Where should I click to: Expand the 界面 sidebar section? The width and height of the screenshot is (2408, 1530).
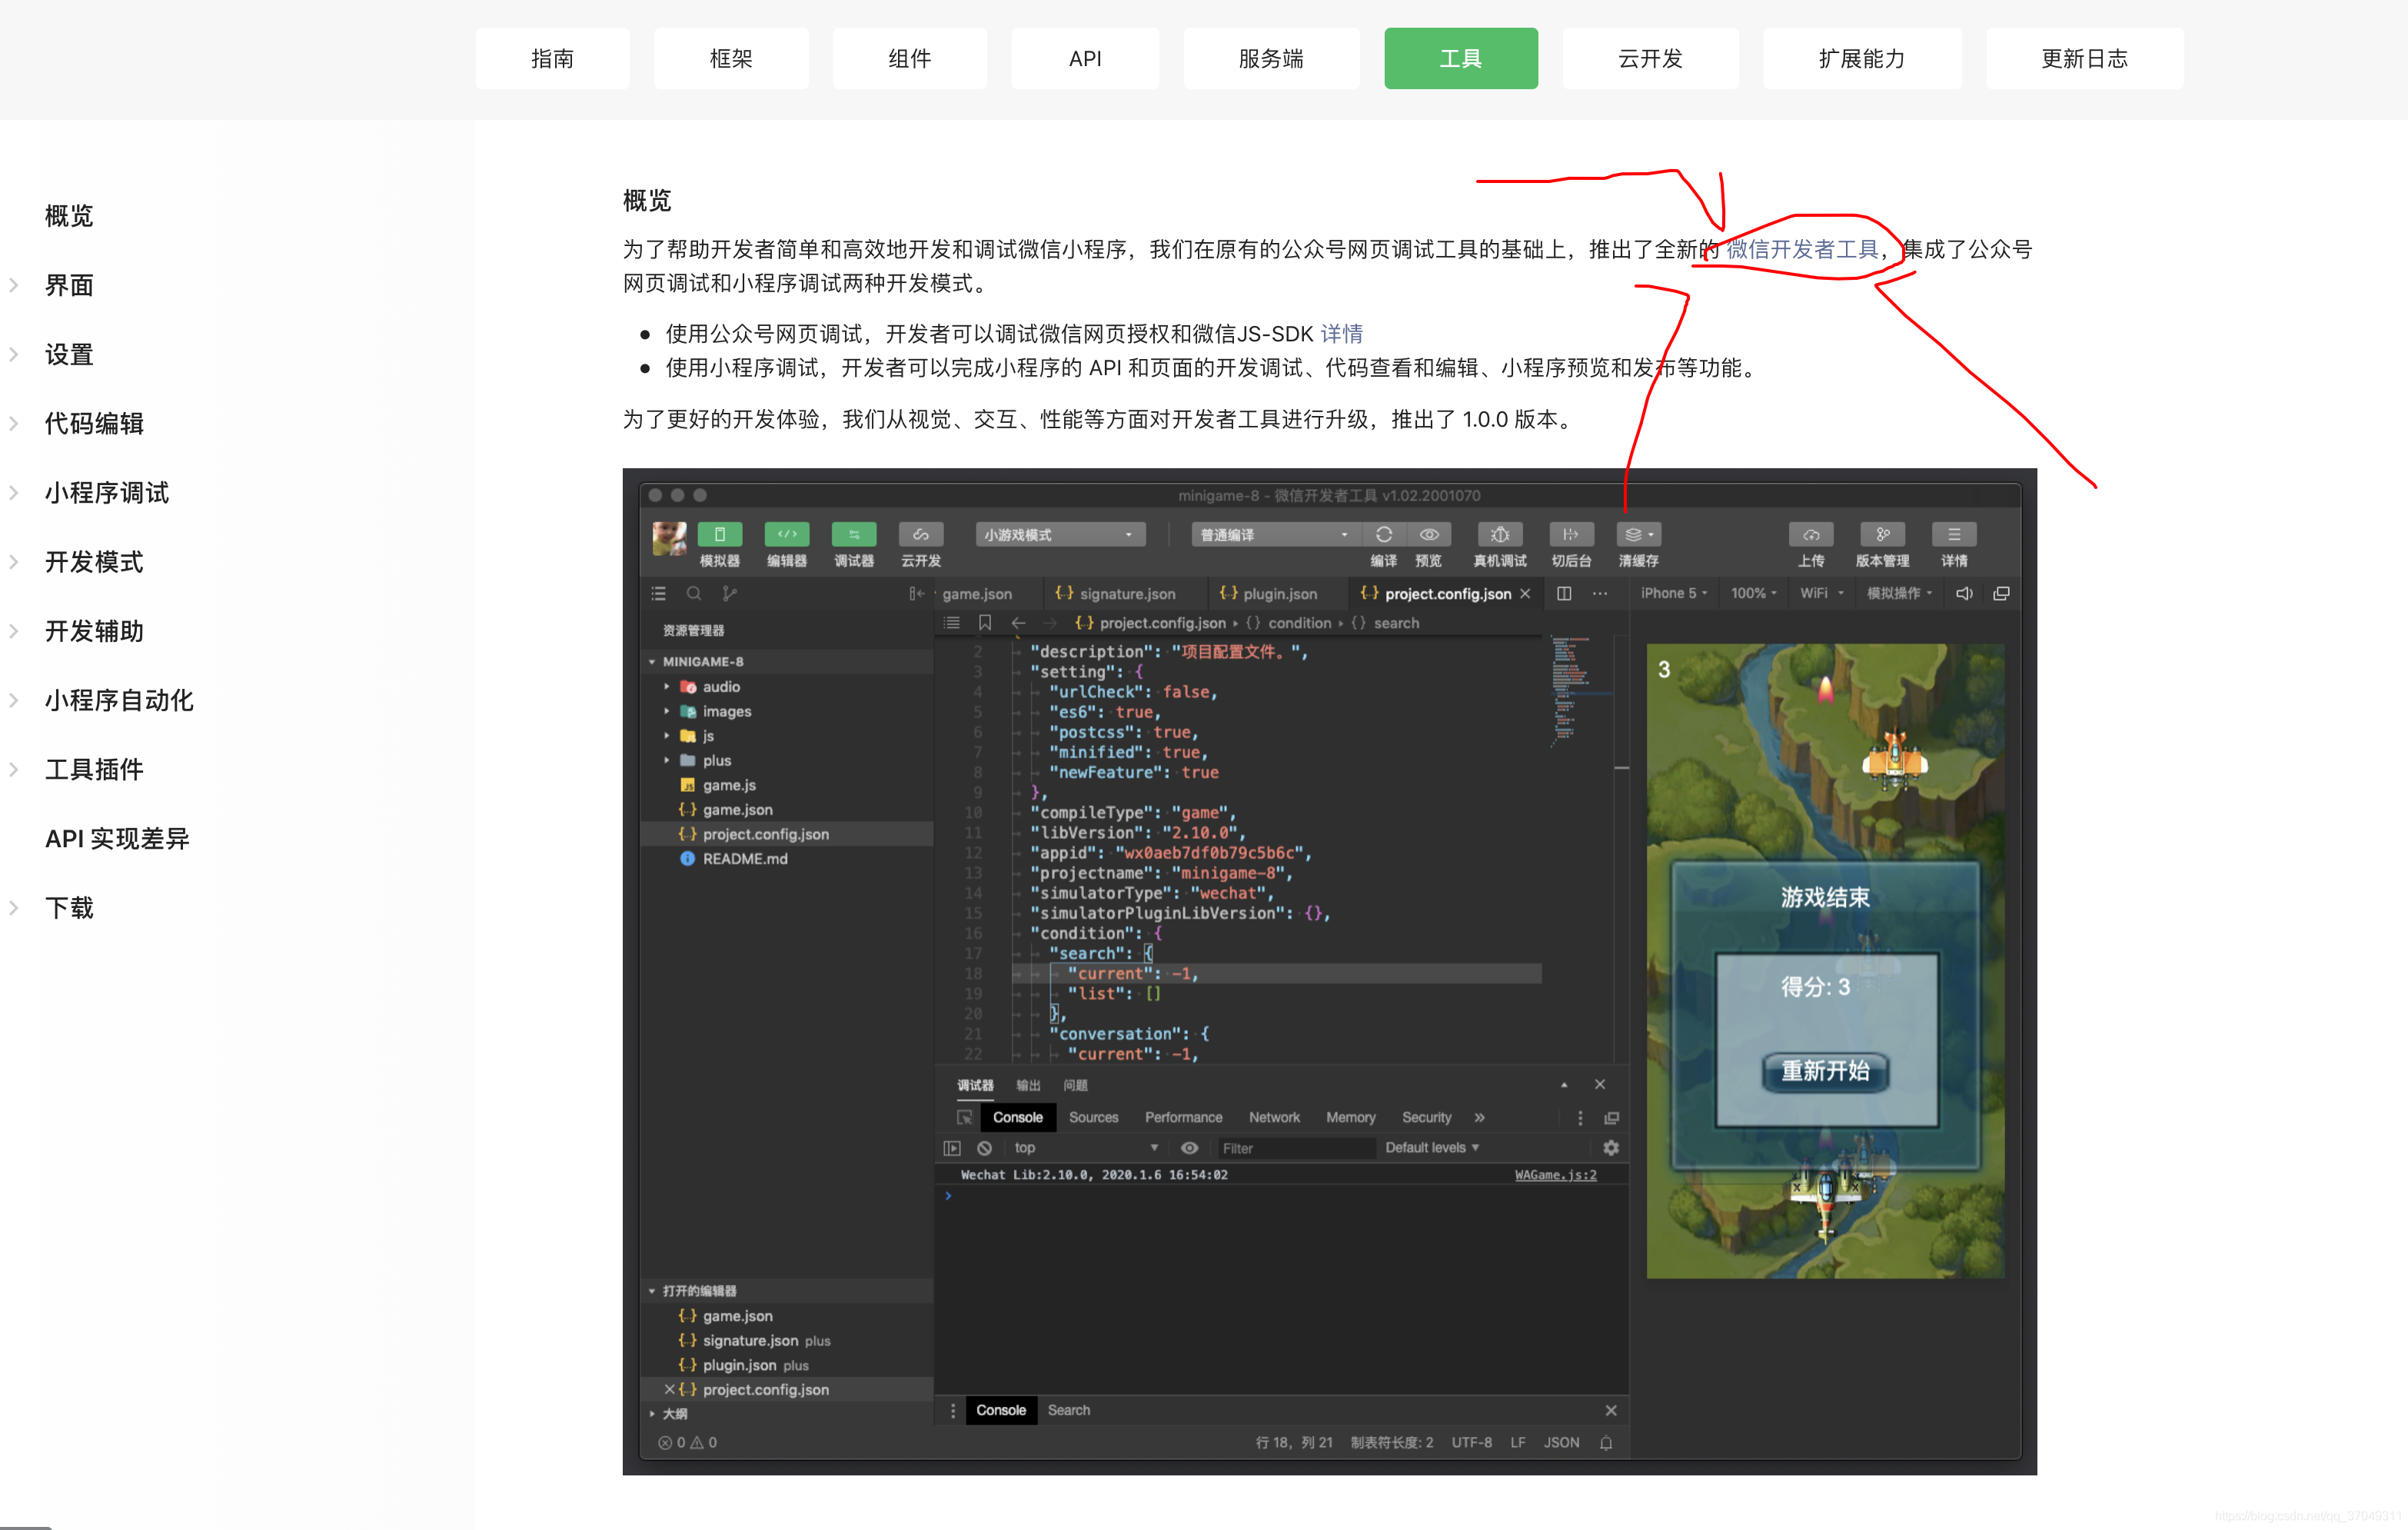69,285
